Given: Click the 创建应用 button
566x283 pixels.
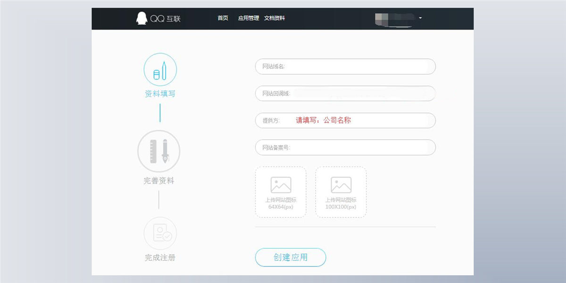Looking at the screenshot, I should coord(291,258).
